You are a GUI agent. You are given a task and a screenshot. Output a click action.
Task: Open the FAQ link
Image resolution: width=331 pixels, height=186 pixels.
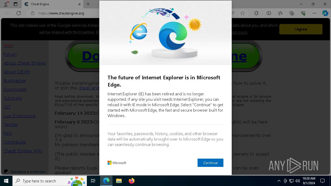[x=8, y=133]
